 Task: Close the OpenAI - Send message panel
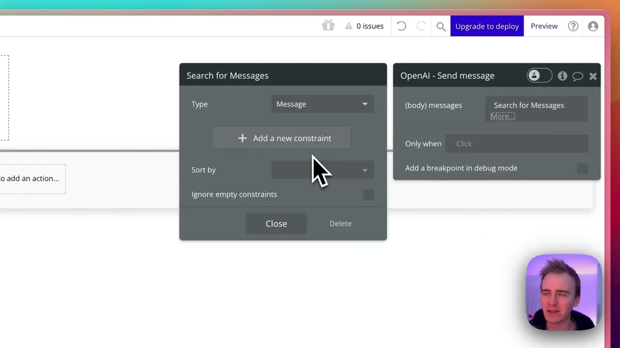pos(593,76)
